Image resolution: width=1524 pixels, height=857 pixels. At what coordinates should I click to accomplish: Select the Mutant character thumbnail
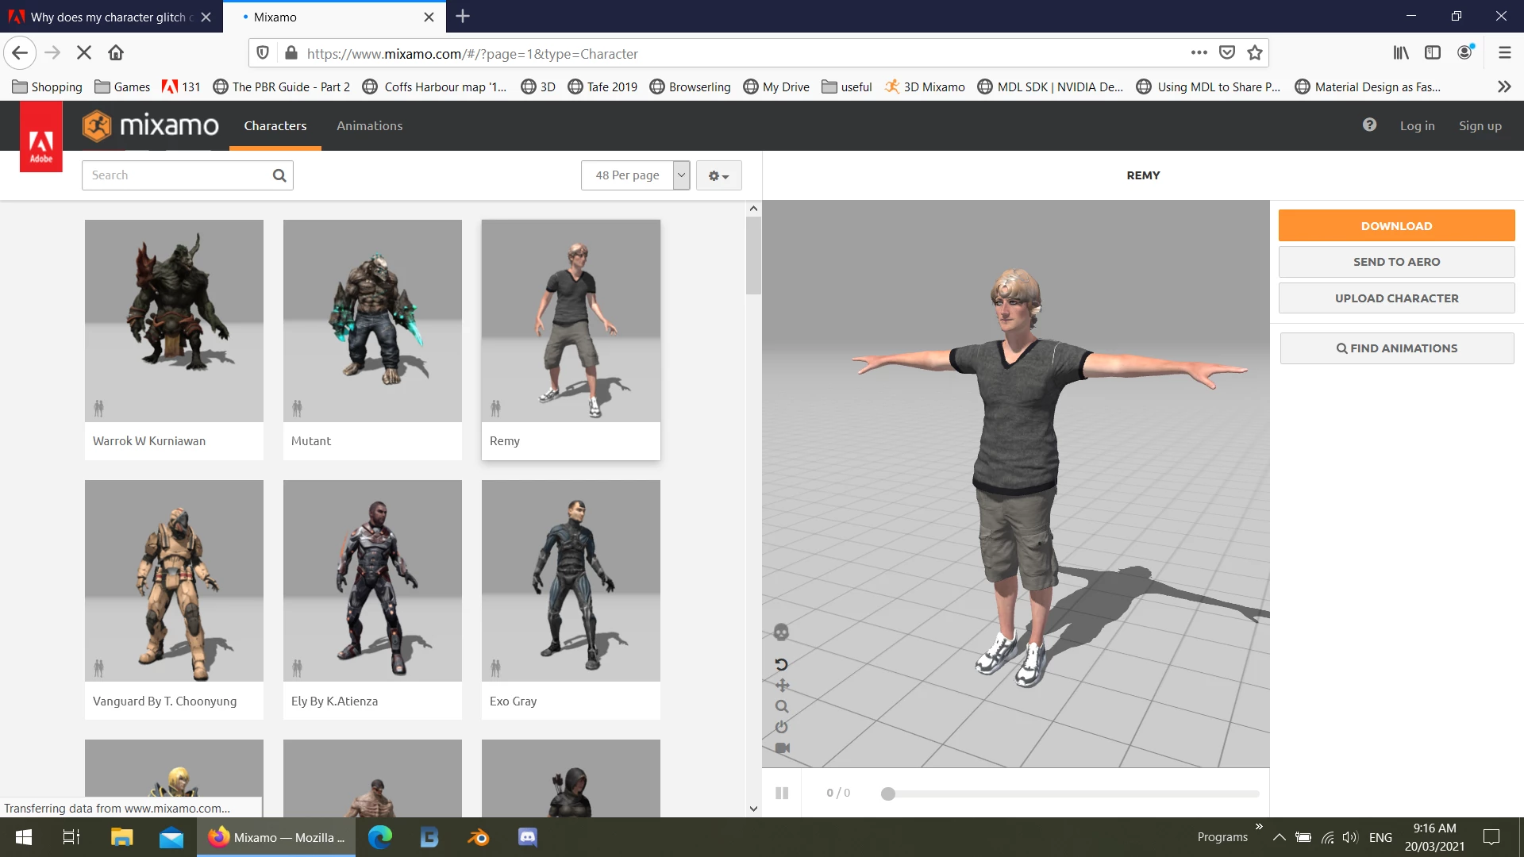click(372, 321)
